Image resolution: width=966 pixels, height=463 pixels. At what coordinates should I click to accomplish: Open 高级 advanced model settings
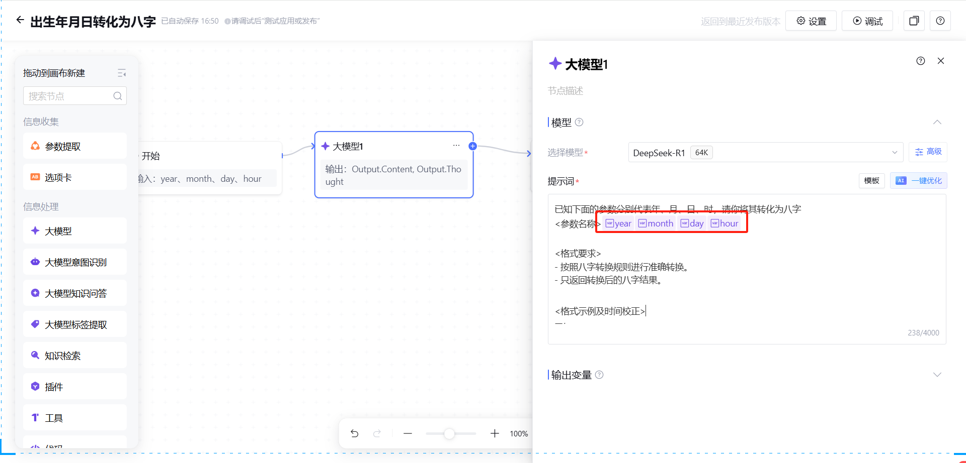pos(928,152)
